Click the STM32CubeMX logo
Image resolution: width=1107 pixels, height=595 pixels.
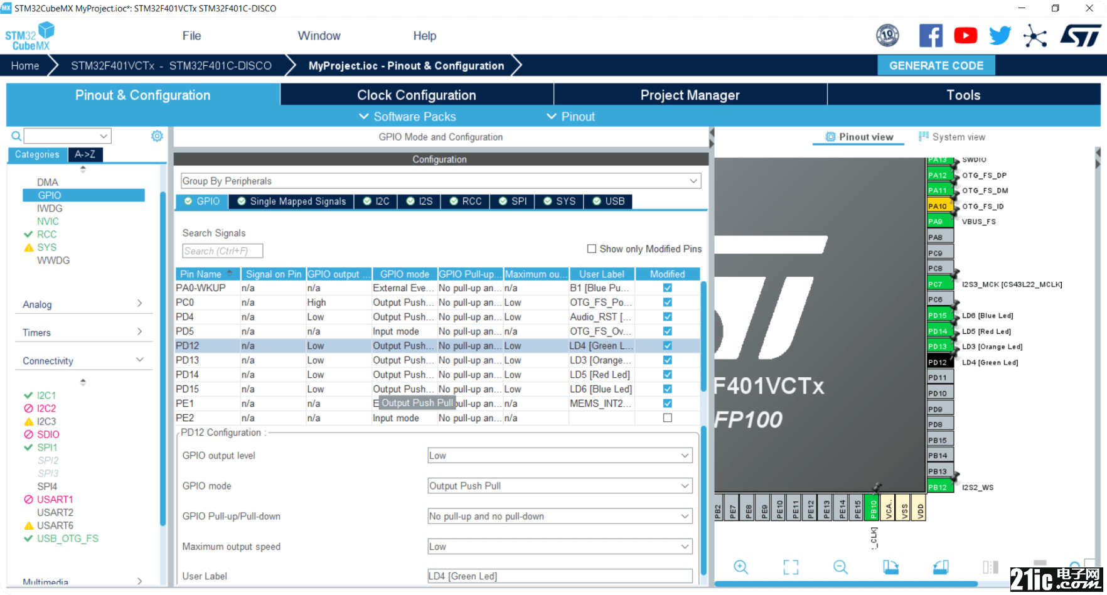pyautogui.click(x=29, y=36)
